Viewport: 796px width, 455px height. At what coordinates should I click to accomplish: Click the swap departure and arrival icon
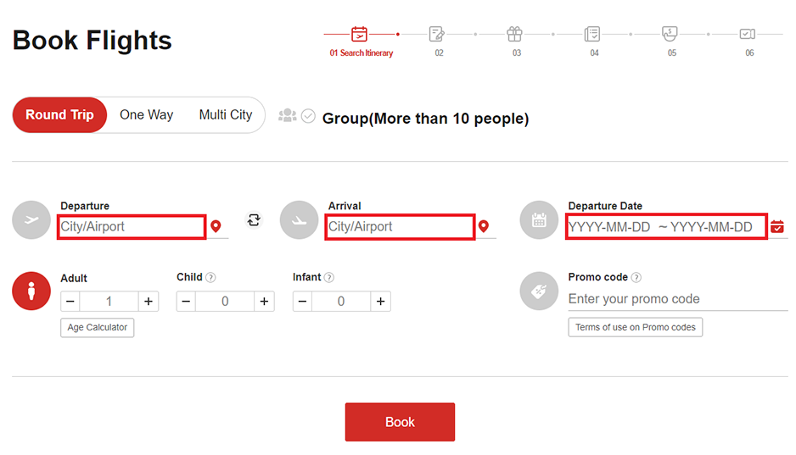pos(254,220)
